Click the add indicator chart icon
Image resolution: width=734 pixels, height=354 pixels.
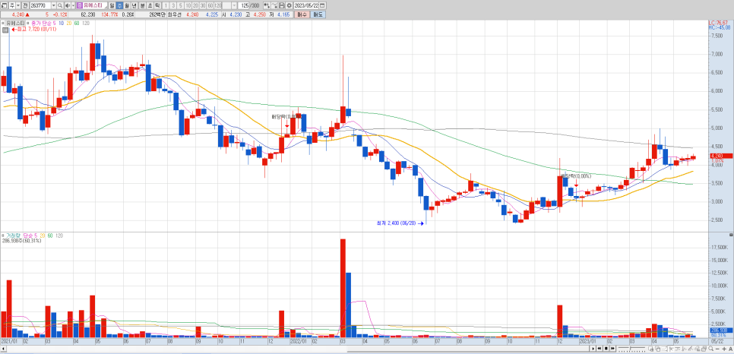tap(267, 5)
